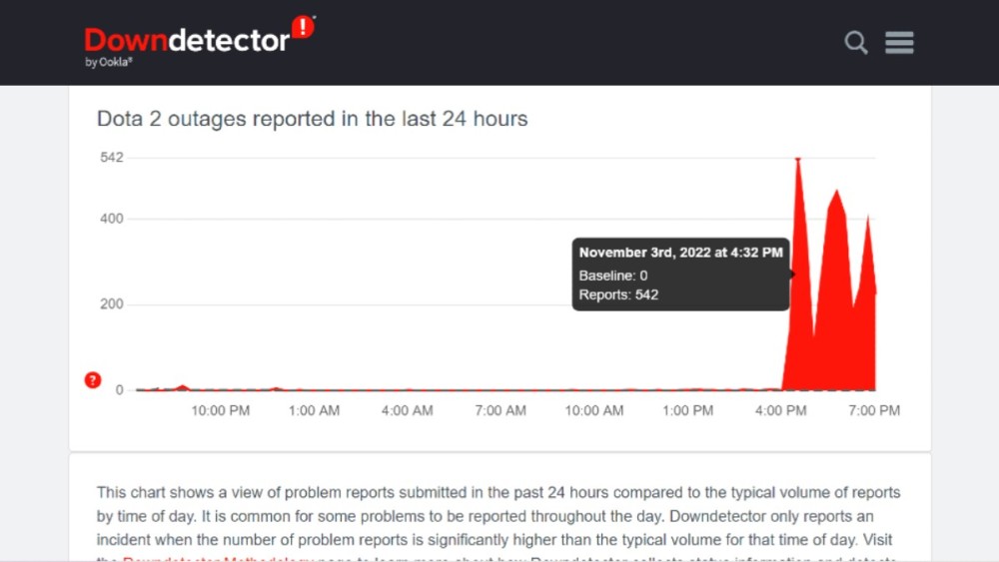The height and width of the screenshot is (562, 999).
Task: Click the chart description paragraph
Action: click(x=499, y=522)
